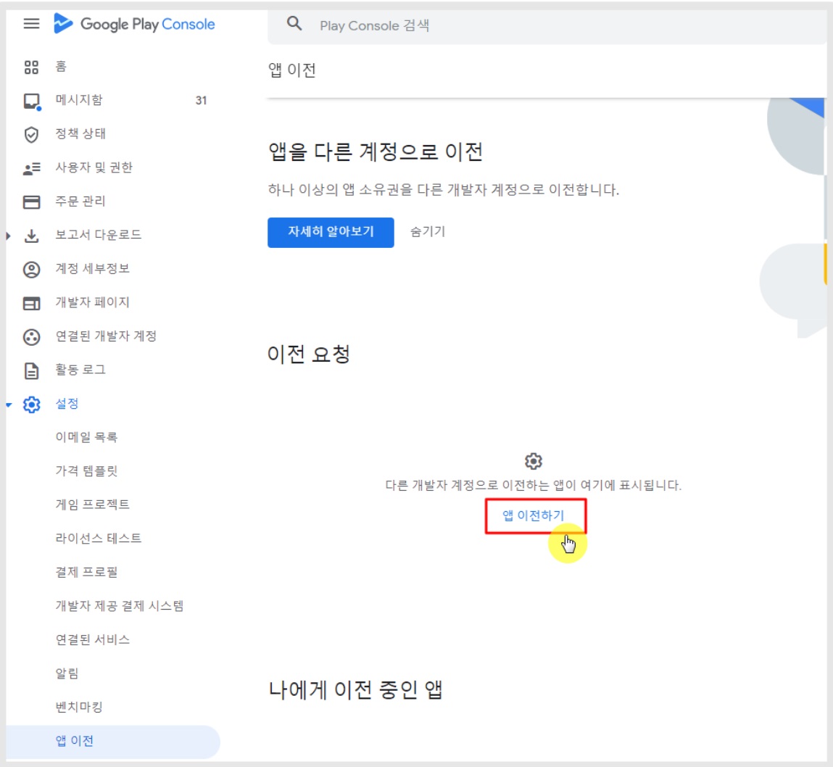Open 개발자 페이지 menu item
833x767 pixels.
click(93, 302)
